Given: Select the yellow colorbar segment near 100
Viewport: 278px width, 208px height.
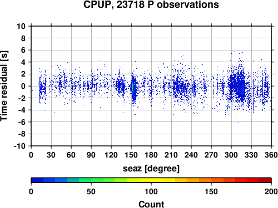Looking at the screenshot, I should click(x=151, y=180).
